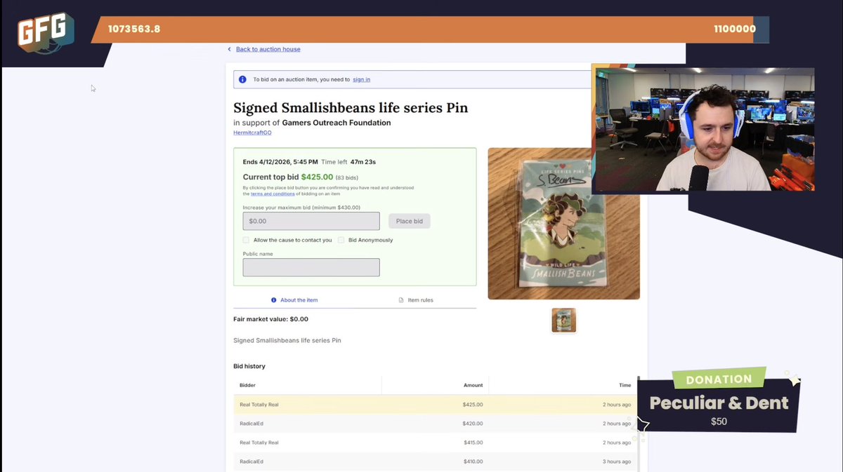The width and height of the screenshot is (843, 472).
Task: Click the $425.00 bid amount in history
Action: pyautogui.click(x=473, y=405)
